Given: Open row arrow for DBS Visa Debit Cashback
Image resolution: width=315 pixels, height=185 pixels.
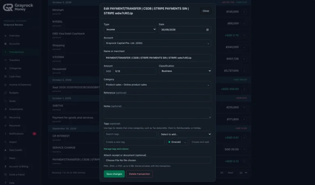Looking at the screenshot, I should [244, 35].
